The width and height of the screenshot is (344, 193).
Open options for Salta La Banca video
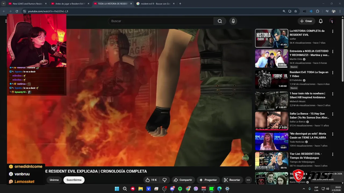click(333, 114)
